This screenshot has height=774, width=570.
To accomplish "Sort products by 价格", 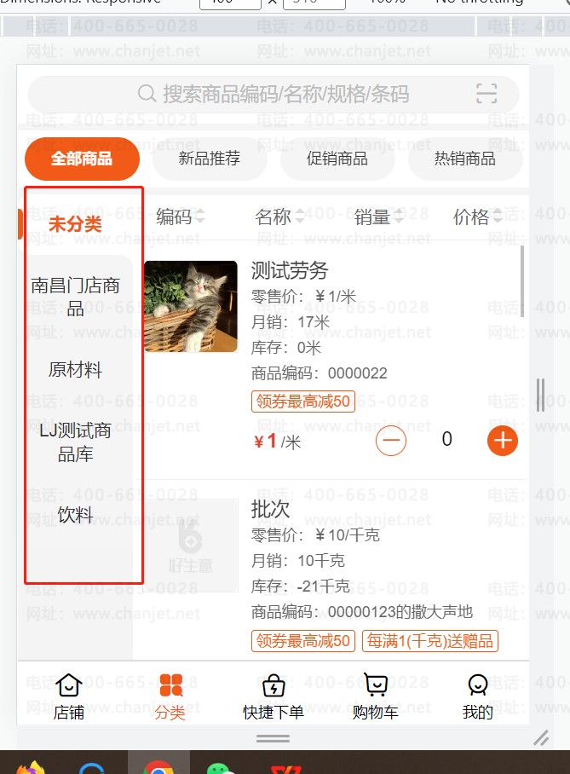I will tap(478, 217).
